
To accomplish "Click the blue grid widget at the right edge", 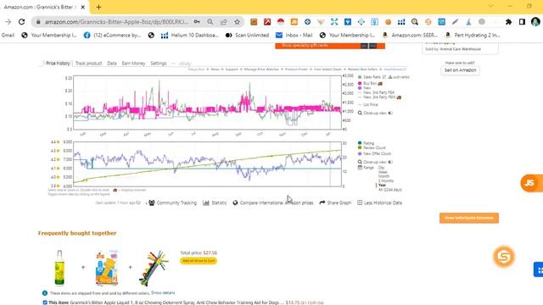I will (539, 269).
